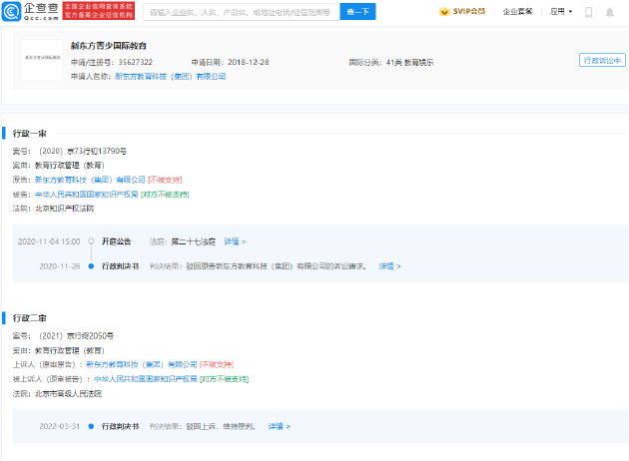Screen dimensions: 629x461
Task: Open 详情 for 开庭公告 entry
Action: point(235,241)
